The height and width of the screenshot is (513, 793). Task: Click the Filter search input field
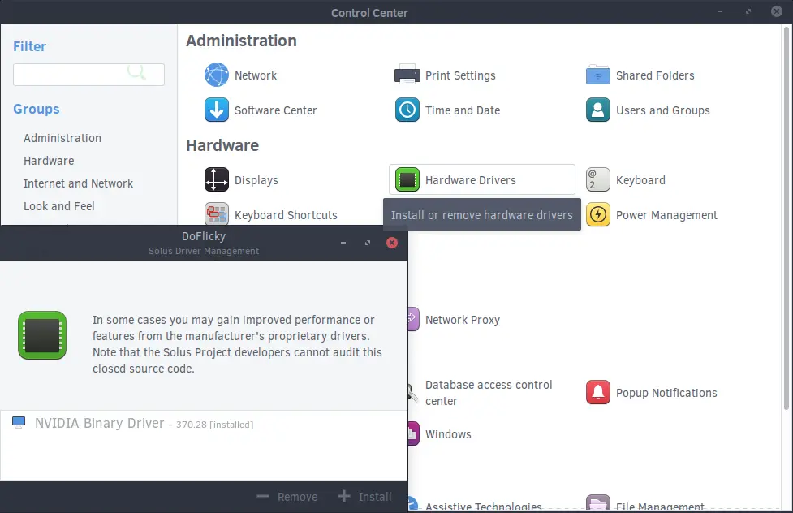click(88, 75)
